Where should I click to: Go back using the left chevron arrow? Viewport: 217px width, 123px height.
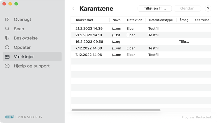coord(73,9)
